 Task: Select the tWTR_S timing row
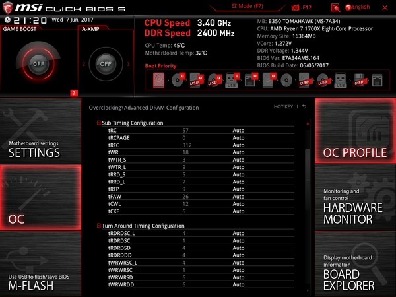(201, 160)
